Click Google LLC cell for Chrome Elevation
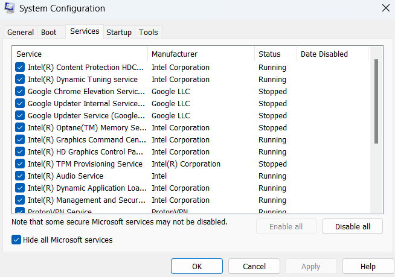This screenshot has height=277, width=395. (x=170, y=91)
